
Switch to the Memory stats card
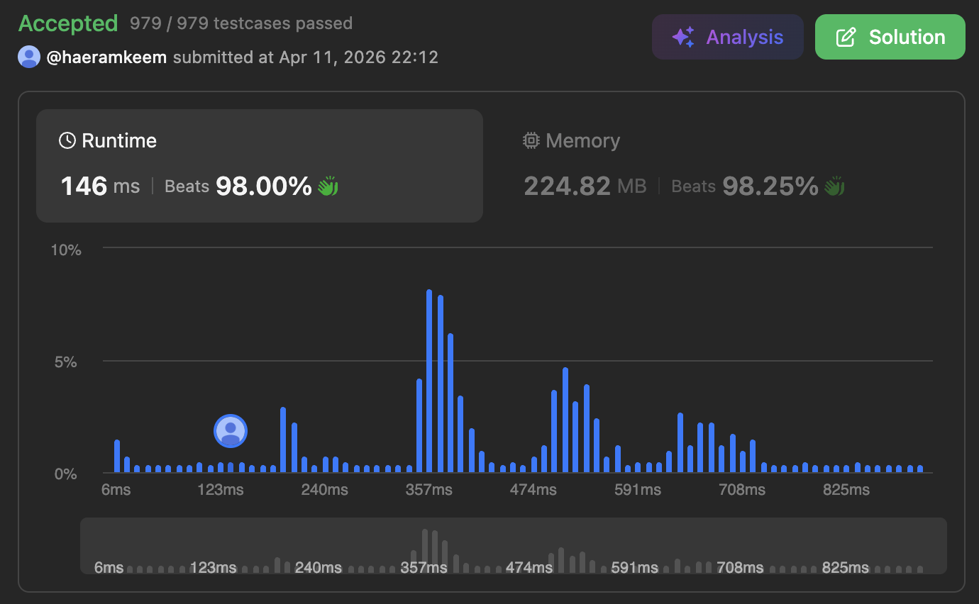point(724,166)
